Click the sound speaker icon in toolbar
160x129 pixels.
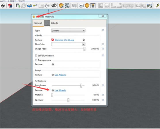47,5
